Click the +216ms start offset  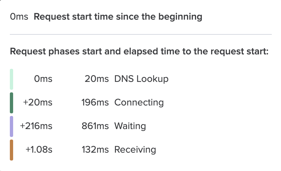36,126
